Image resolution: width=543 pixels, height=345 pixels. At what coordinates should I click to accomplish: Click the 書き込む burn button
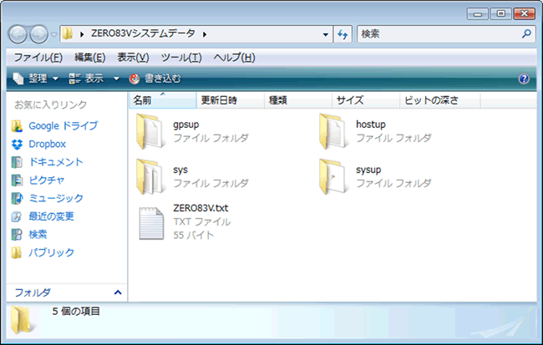pos(155,79)
